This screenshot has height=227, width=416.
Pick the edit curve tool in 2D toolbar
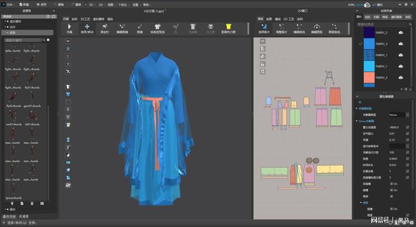pyautogui.click(x=299, y=28)
